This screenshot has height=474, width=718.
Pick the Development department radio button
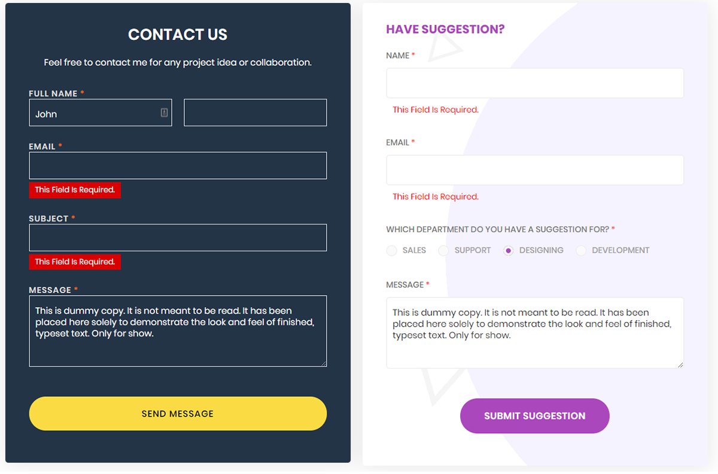[581, 251]
